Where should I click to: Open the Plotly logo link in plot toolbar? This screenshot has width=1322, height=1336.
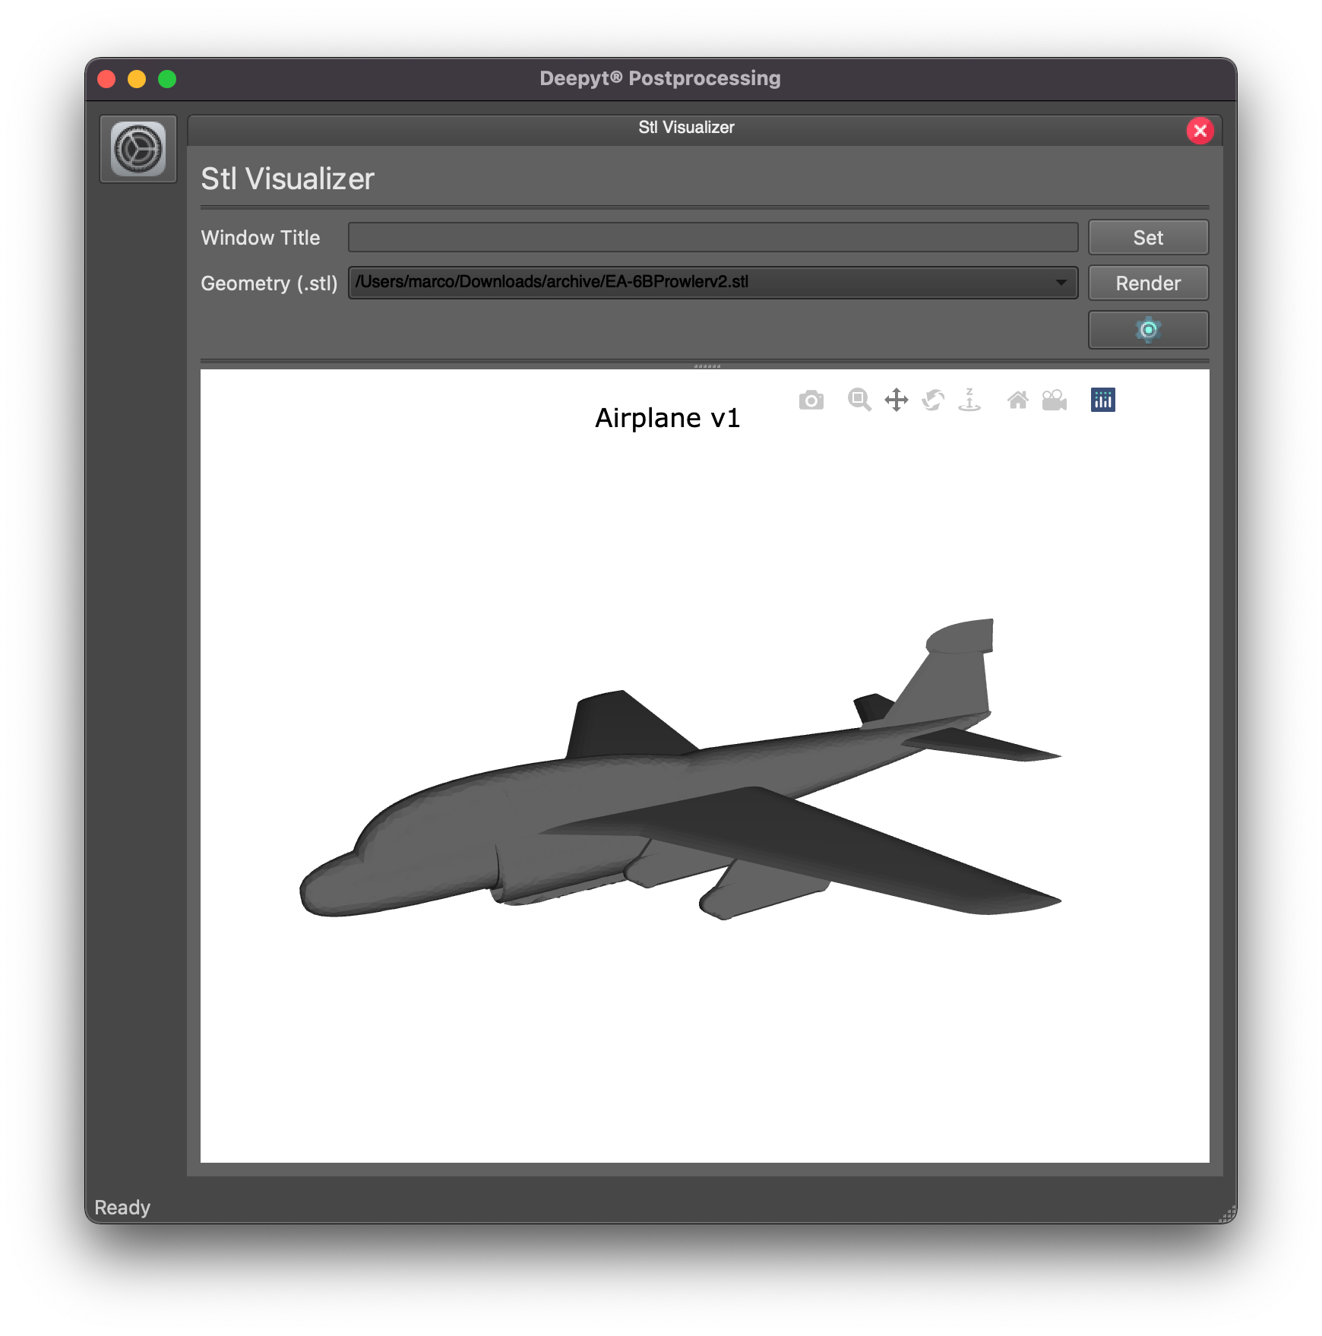pyautogui.click(x=1103, y=400)
